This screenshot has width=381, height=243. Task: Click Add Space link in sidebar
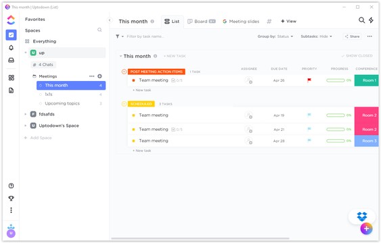[38, 138]
